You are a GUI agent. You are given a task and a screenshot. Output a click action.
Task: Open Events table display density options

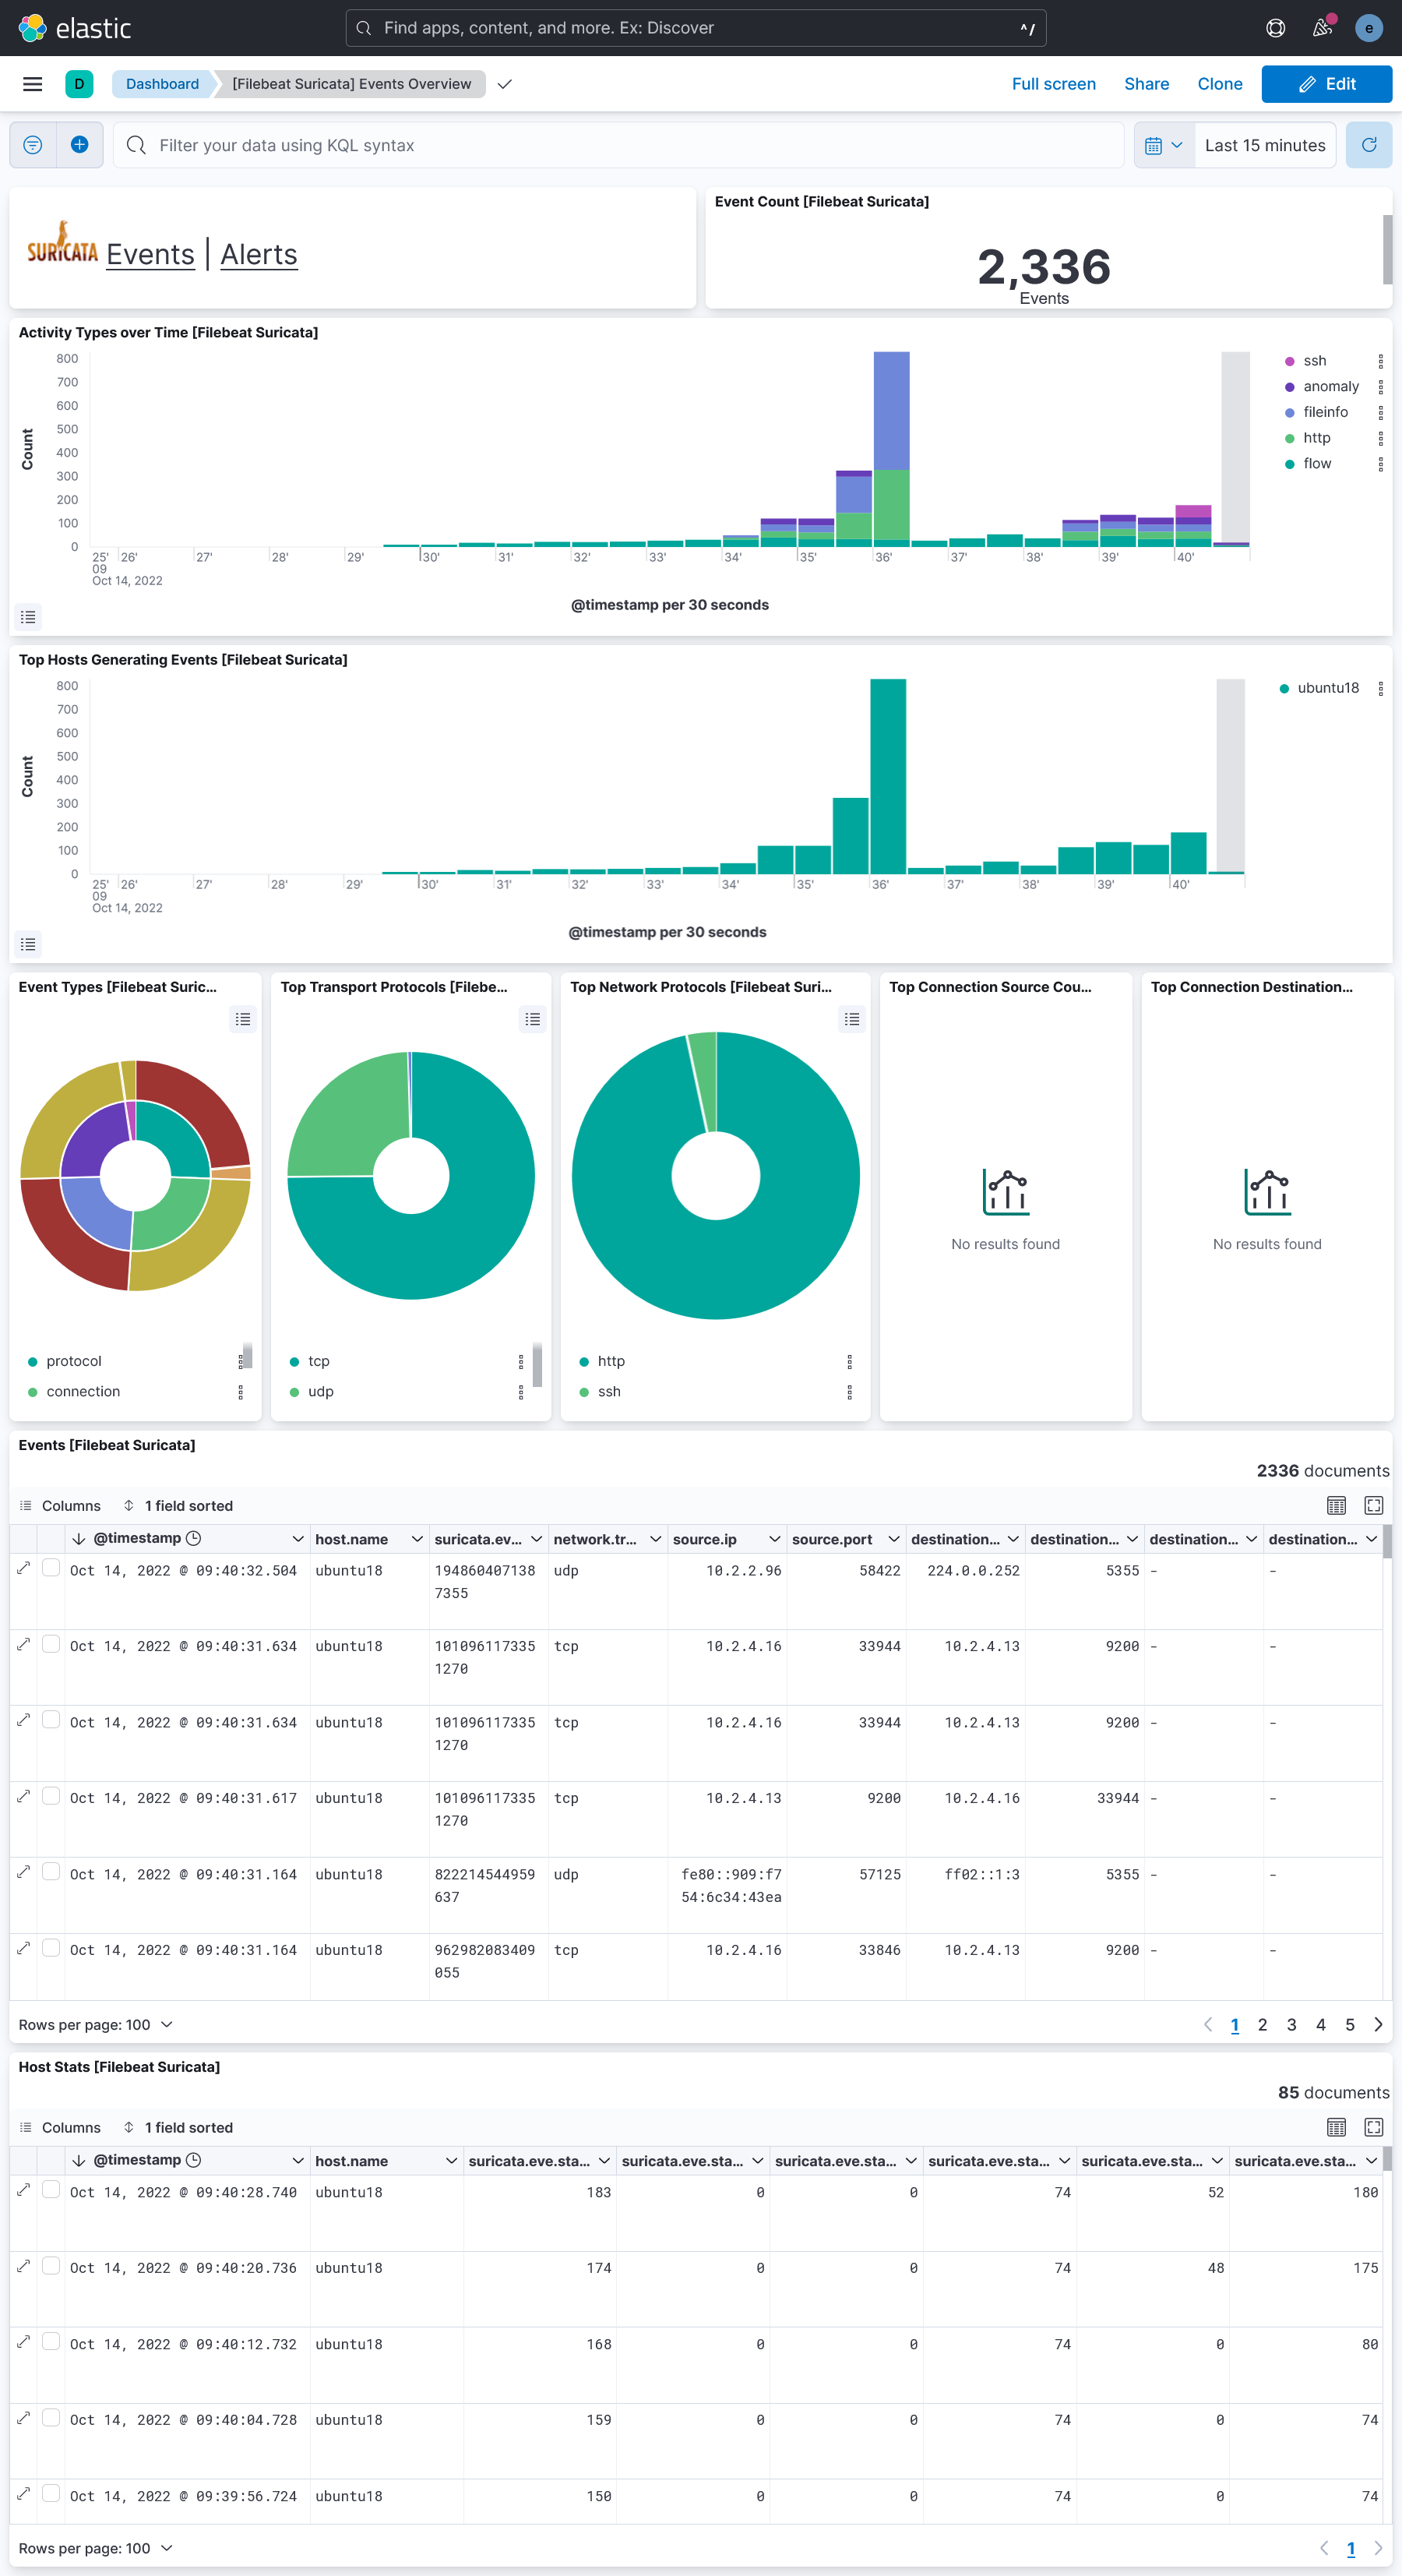[1336, 1506]
